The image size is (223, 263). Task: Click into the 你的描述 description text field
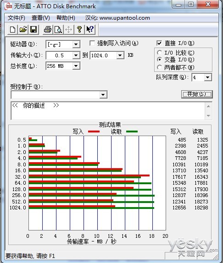tap(108, 110)
